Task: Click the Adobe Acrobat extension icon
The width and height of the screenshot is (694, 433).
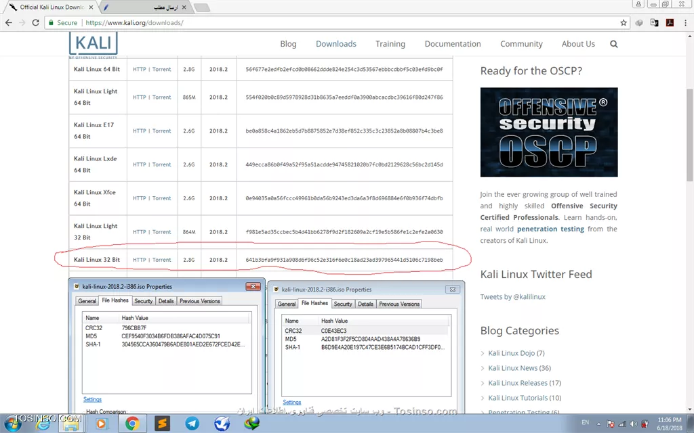Action: tap(670, 22)
